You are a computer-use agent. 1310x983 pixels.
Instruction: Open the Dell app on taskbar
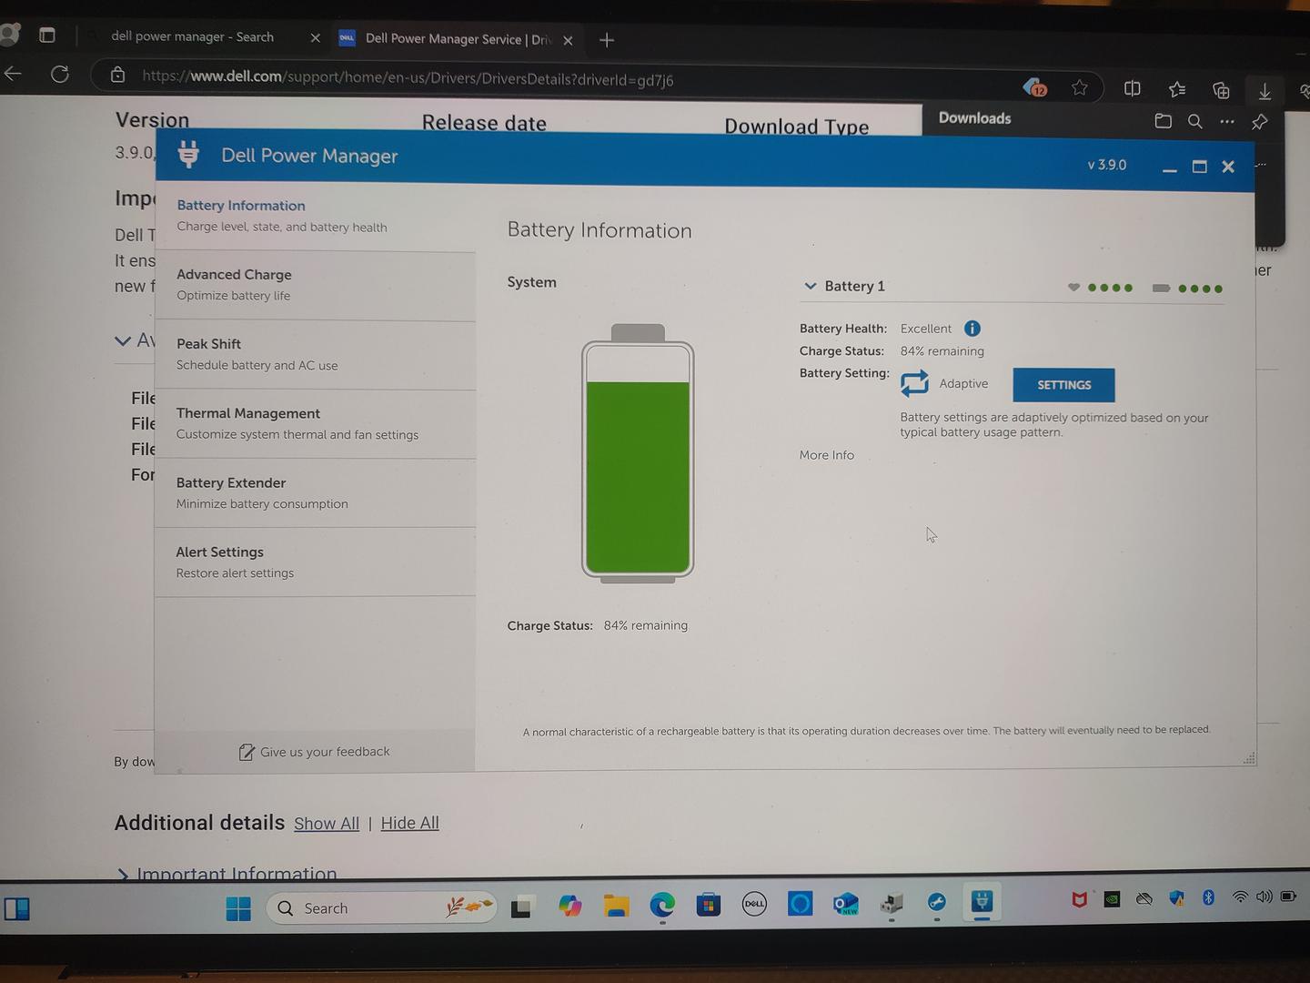coord(754,904)
